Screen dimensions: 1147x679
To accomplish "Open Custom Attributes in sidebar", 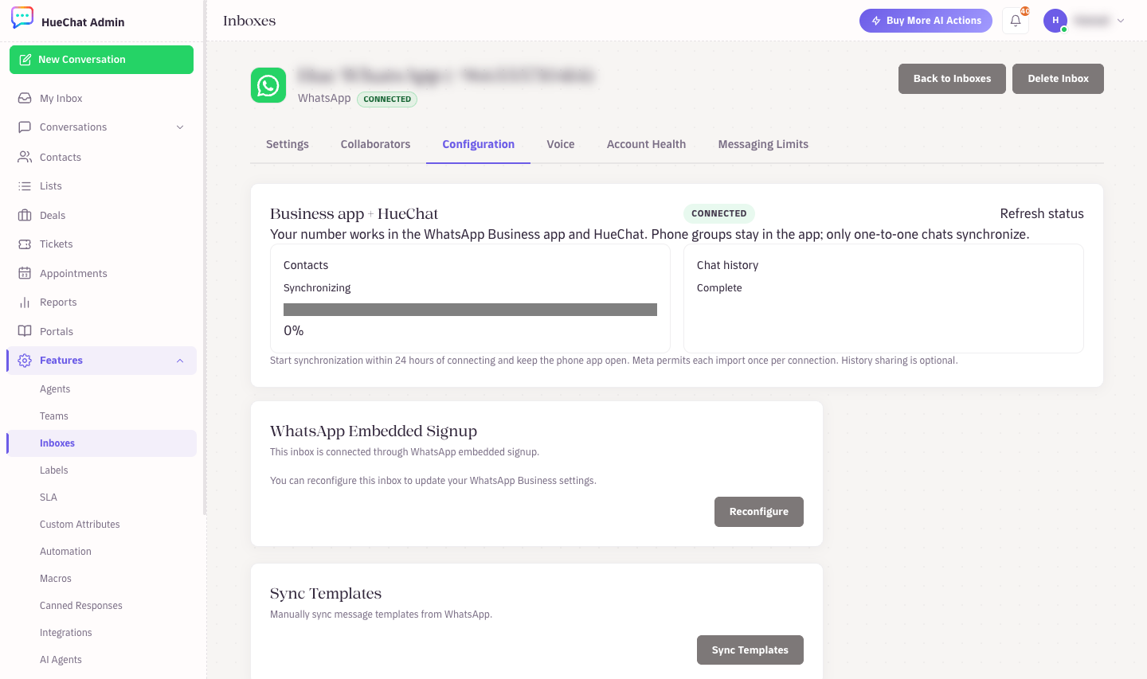I will tap(80, 525).
